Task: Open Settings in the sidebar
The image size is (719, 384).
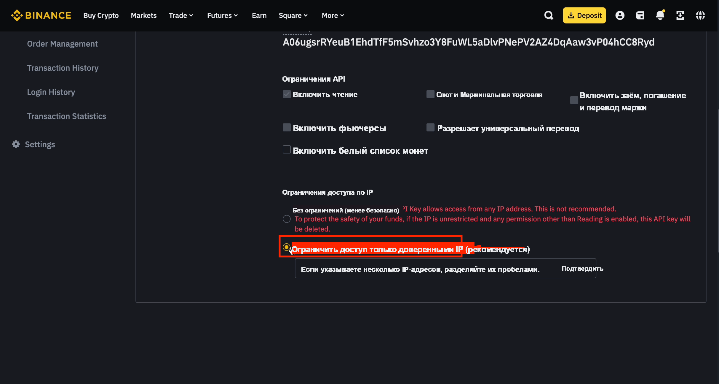Action: pos(40,145)
